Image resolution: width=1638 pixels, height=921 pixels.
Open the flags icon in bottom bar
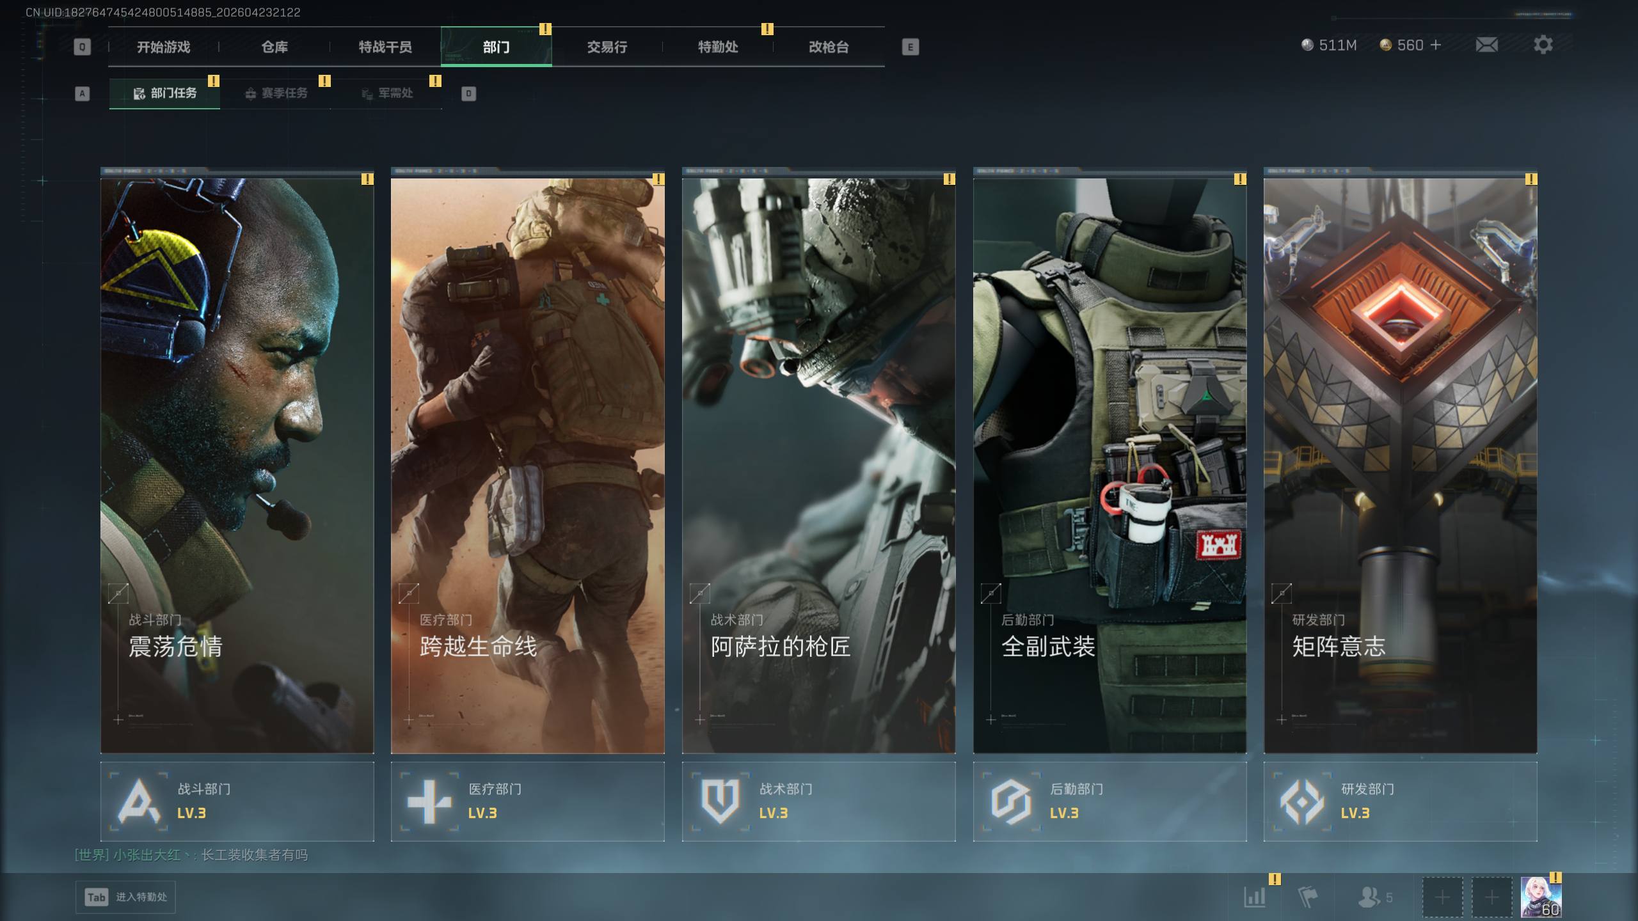pyautogui.click(x=1307, y=897)
